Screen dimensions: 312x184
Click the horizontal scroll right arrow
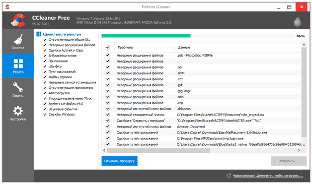tap(299, 150)
